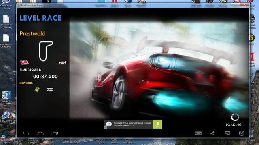Click the Waze smiley icon in the ad
This screenshot has width=259, height=145.
(109, 124)
